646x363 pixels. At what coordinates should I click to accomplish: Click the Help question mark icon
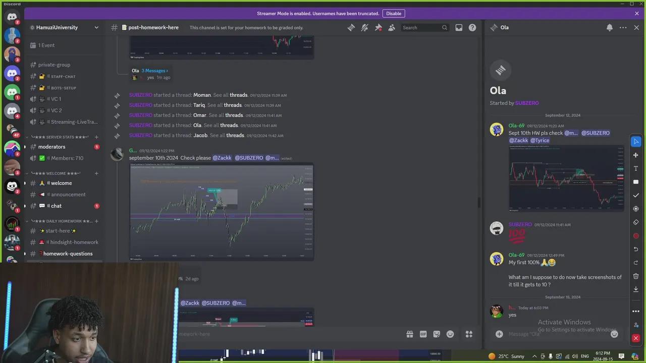(x=472, y=27)
